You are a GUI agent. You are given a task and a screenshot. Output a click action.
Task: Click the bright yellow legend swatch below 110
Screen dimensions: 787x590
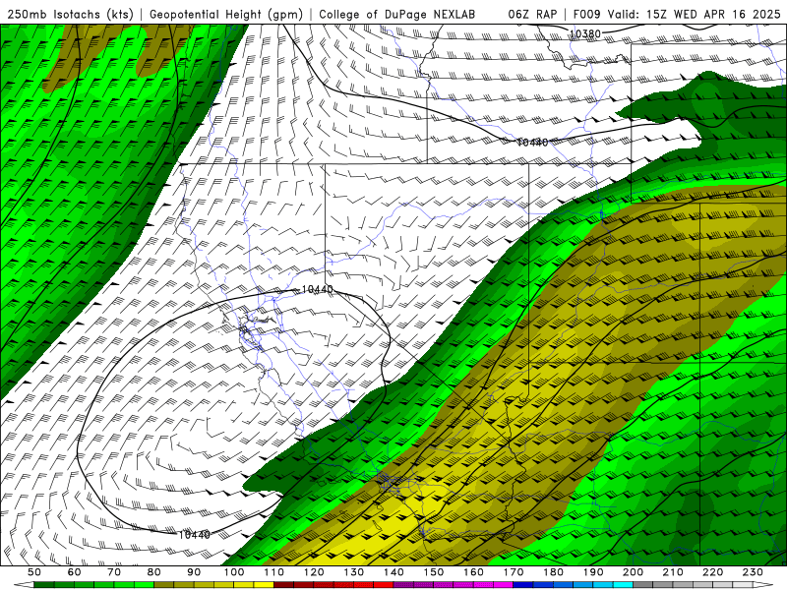(x=264, y=585)
